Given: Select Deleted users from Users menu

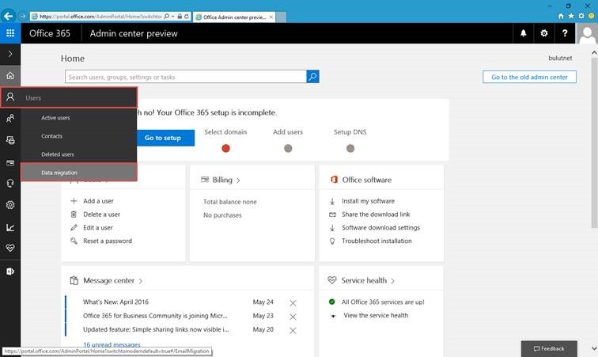Looking at the screenshot, I should click(x=58, y=154).
